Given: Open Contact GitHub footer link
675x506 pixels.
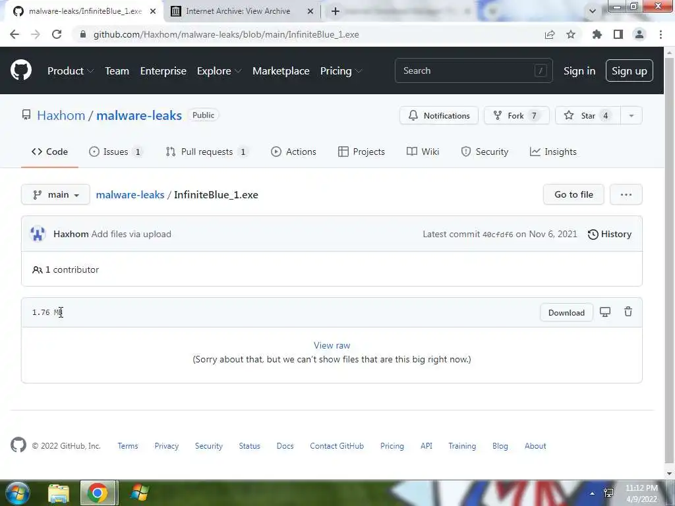Looking at the screenshot, I should tap(337, 446).
